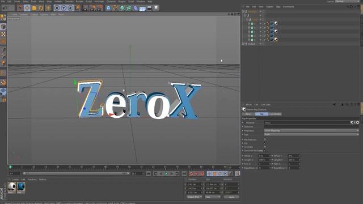This screenshot has height=204, width=363.
Task: Toggle the Mix Textures checkbox
Action: pyautogui.click(x=265, y=139)
